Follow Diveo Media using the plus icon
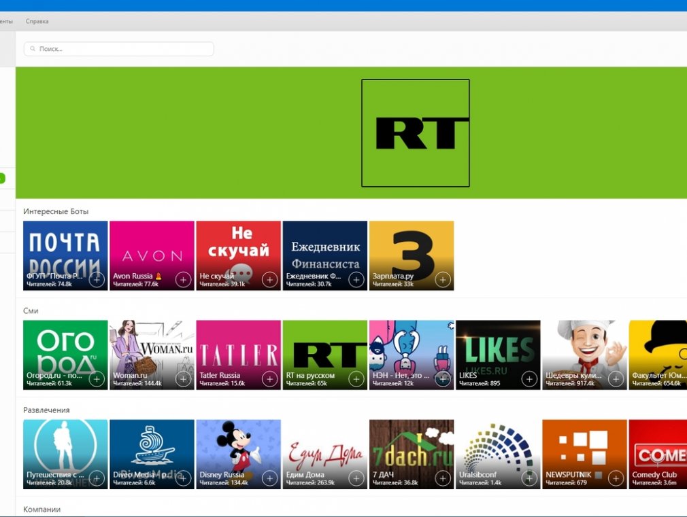 click(183, 478)
